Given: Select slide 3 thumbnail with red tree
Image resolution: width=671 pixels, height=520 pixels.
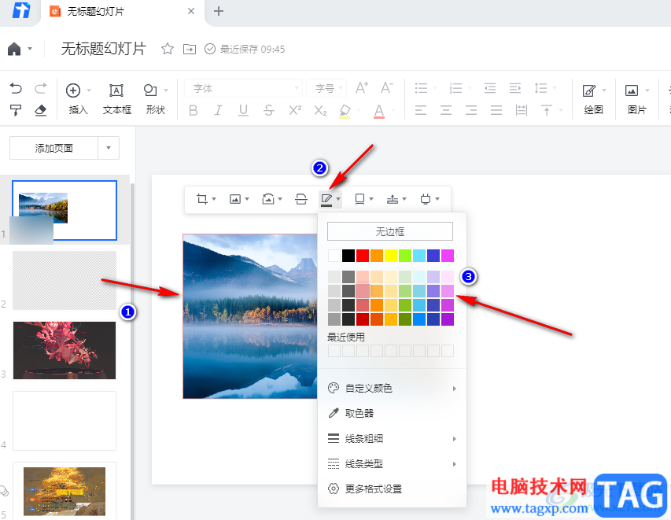Looking at the screenshot, I should point(65,350).
